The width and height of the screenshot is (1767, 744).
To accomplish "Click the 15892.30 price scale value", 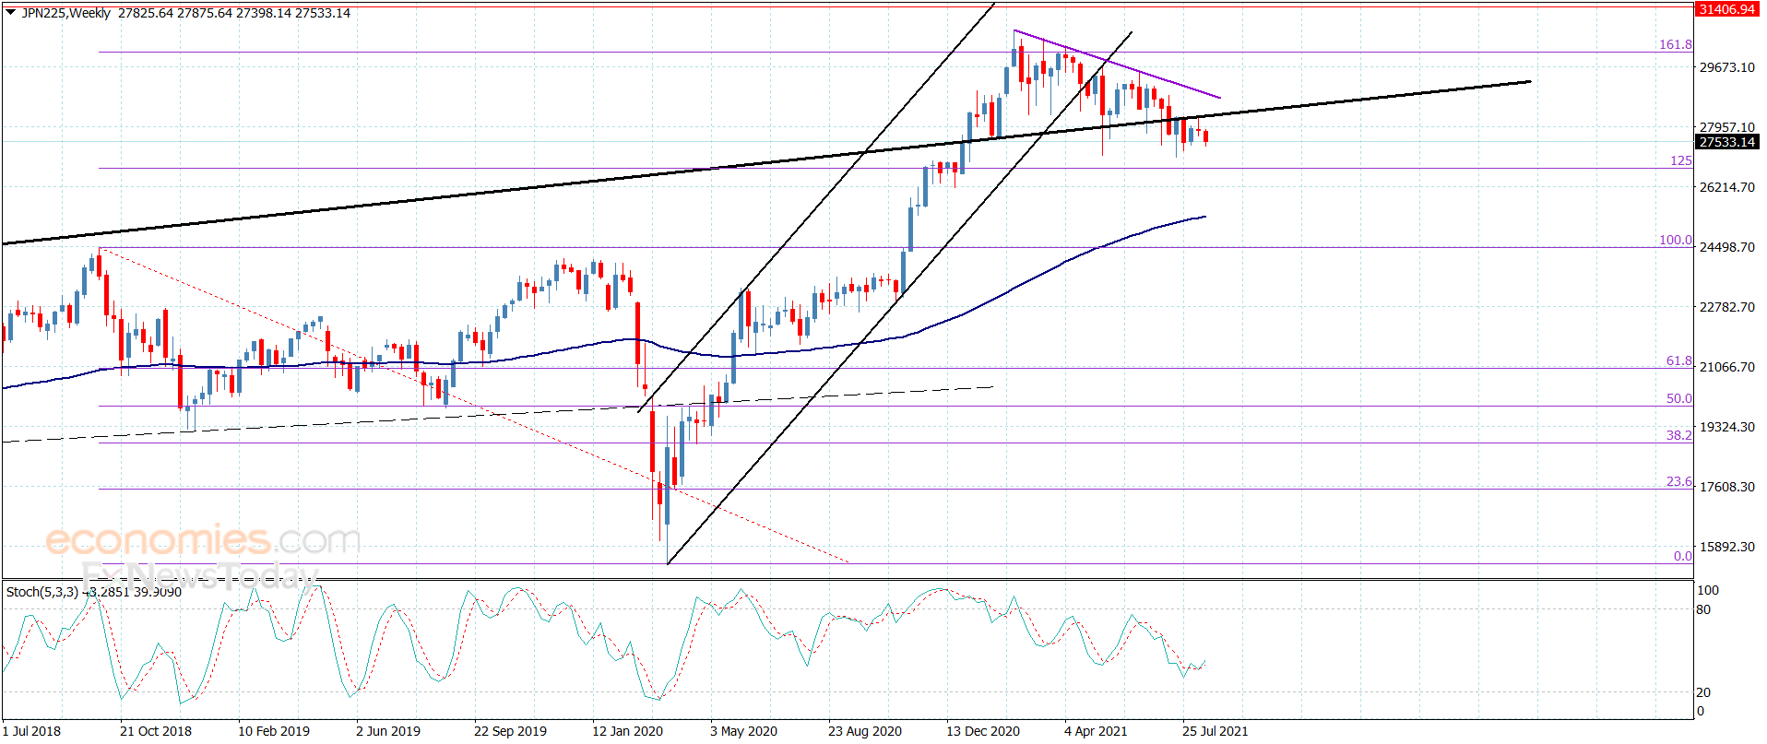I will pyautogui.click(x=1726, y=547).
